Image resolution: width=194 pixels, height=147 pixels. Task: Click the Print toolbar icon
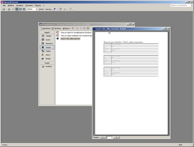pyautogui.click(x=9, y=9)
